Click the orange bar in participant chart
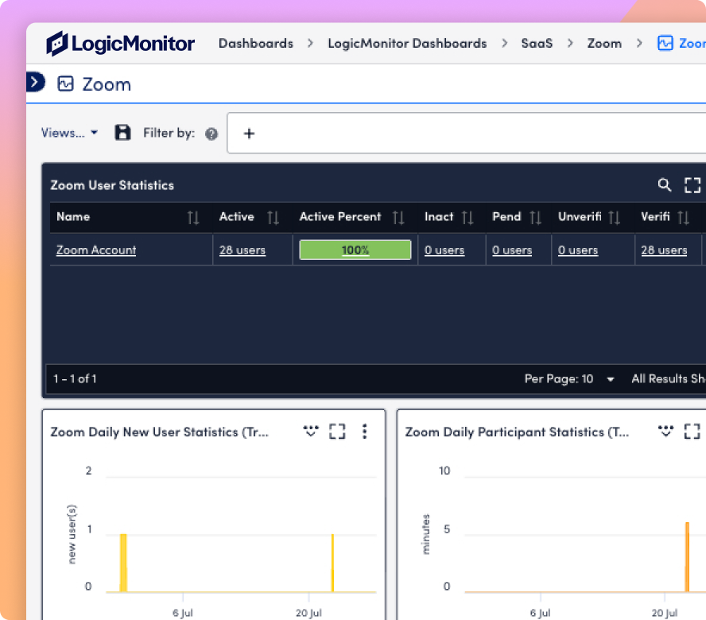Viewport: 706px width, 620px height. point(687,557)
